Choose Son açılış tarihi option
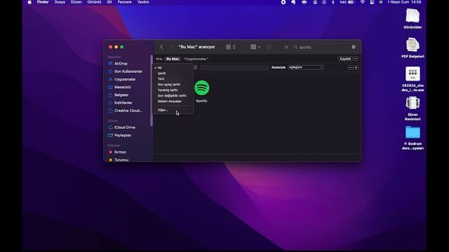This screenshot has width=449, height=252. [x=173, y=85]
